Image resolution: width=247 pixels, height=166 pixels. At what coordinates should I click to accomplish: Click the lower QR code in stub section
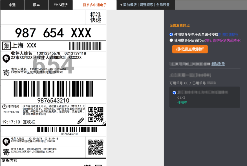click(x=96, y=147)
